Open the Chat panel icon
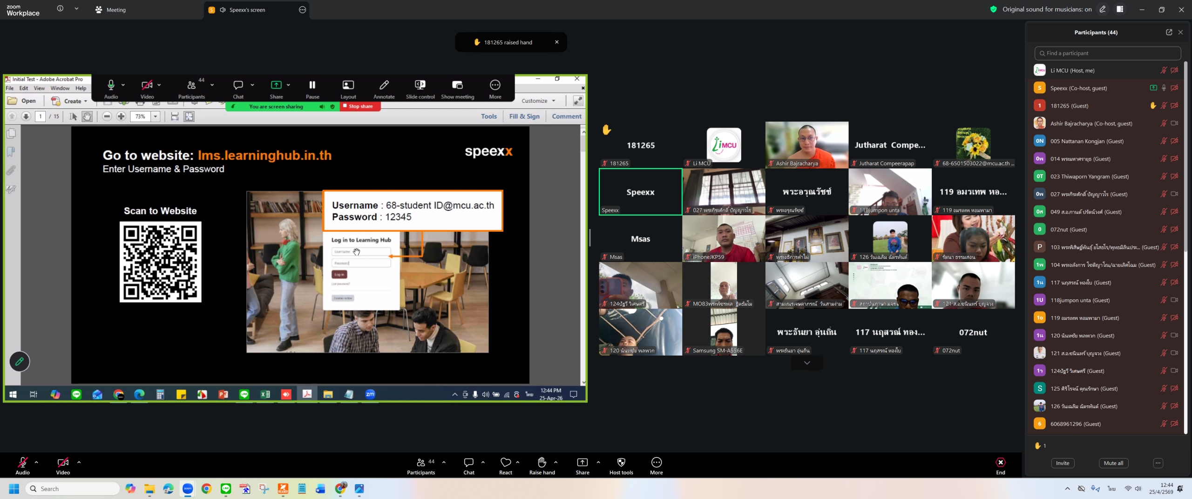1192x499 pixels. (468, 462)
